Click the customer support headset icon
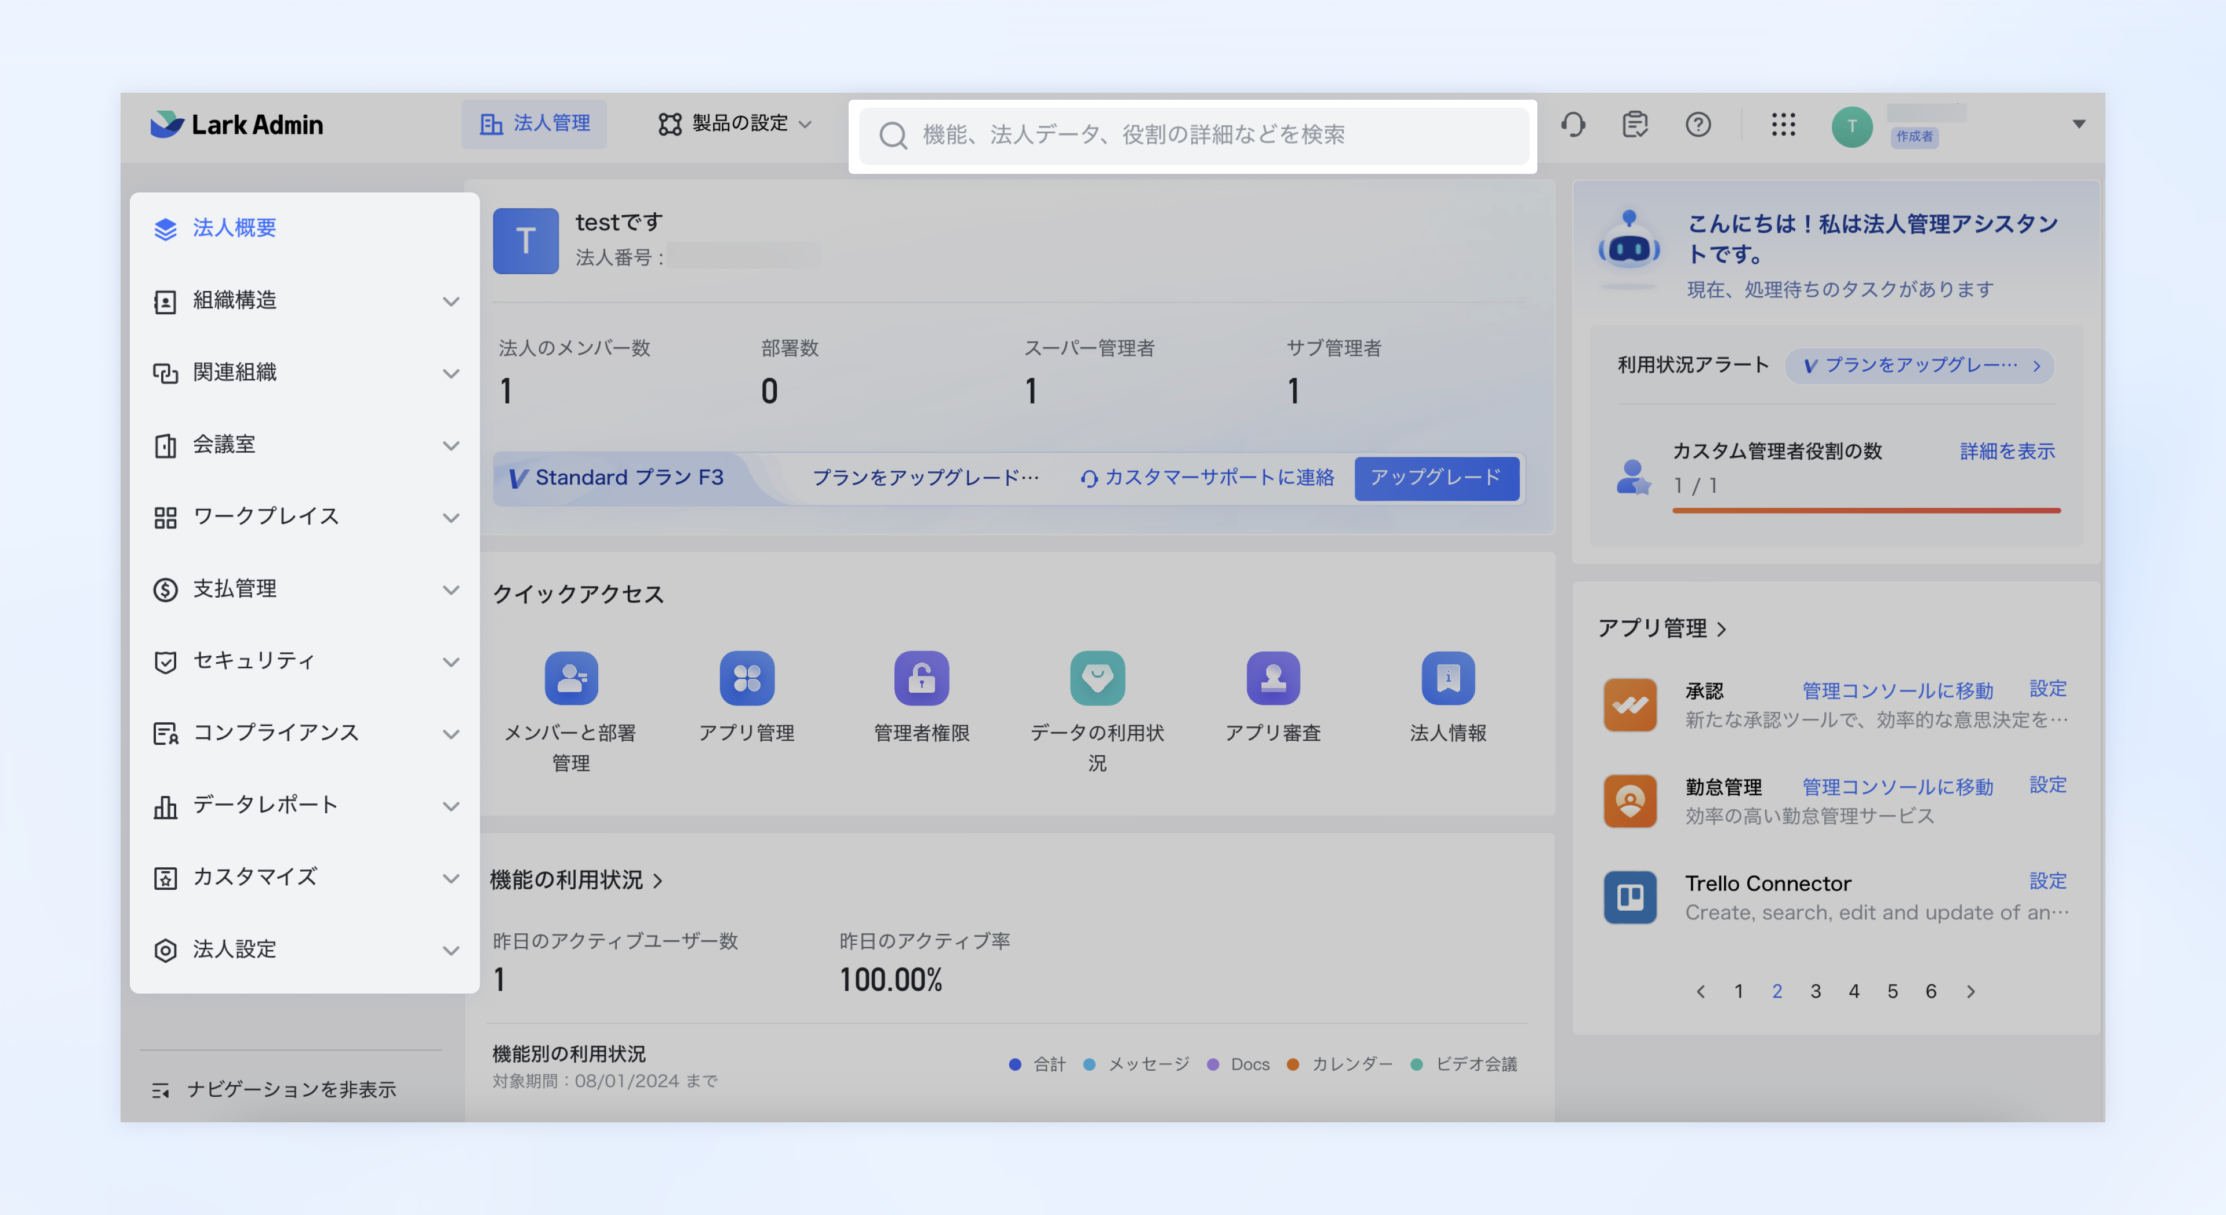2226x1215 pixels. point(1573,125)
